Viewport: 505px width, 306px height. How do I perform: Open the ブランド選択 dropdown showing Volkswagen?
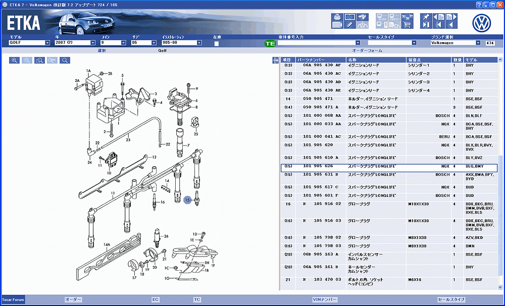(x=478, y=42)
